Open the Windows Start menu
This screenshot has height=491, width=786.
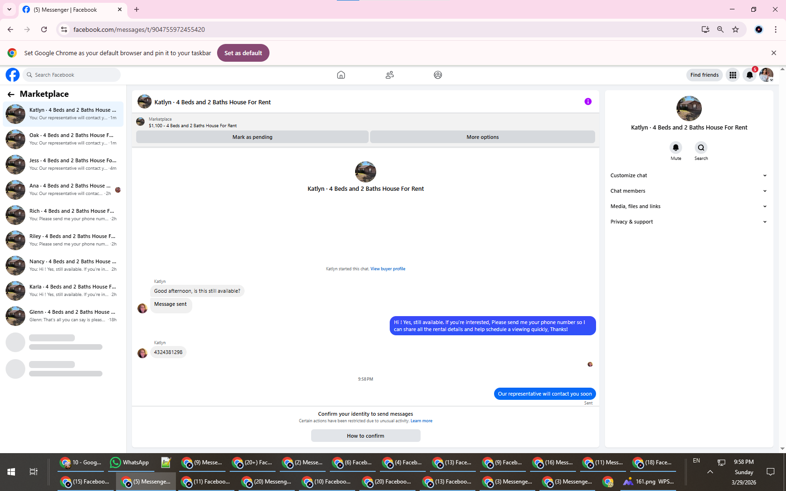(11, 472)
